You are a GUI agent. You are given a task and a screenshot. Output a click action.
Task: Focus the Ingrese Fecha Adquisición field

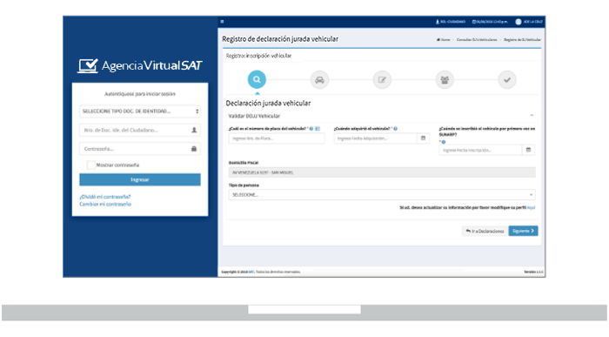click(x=375, y=138)
